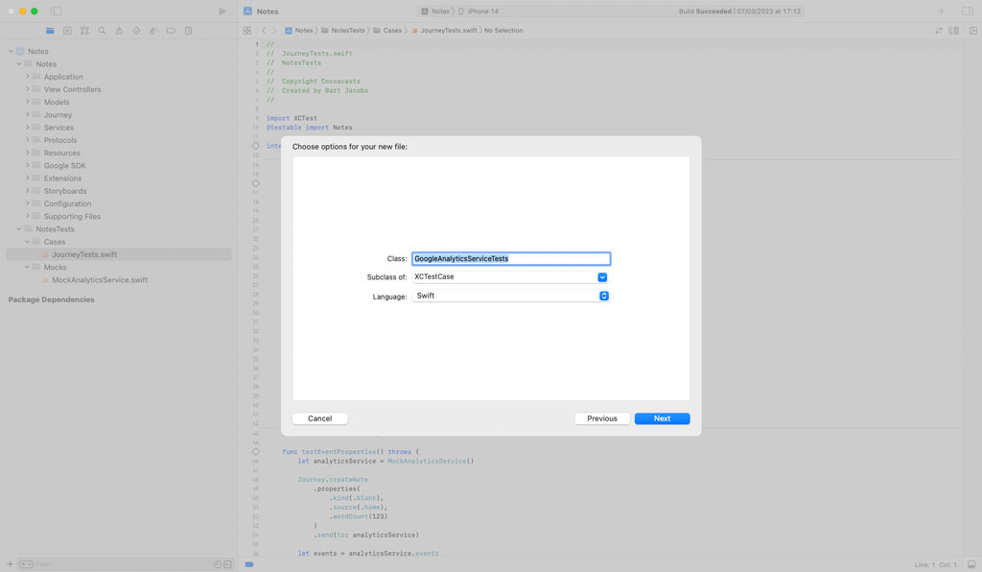The image size is (982, 572).
Task: Run the project with the Play button
Action: click(222, 11)
